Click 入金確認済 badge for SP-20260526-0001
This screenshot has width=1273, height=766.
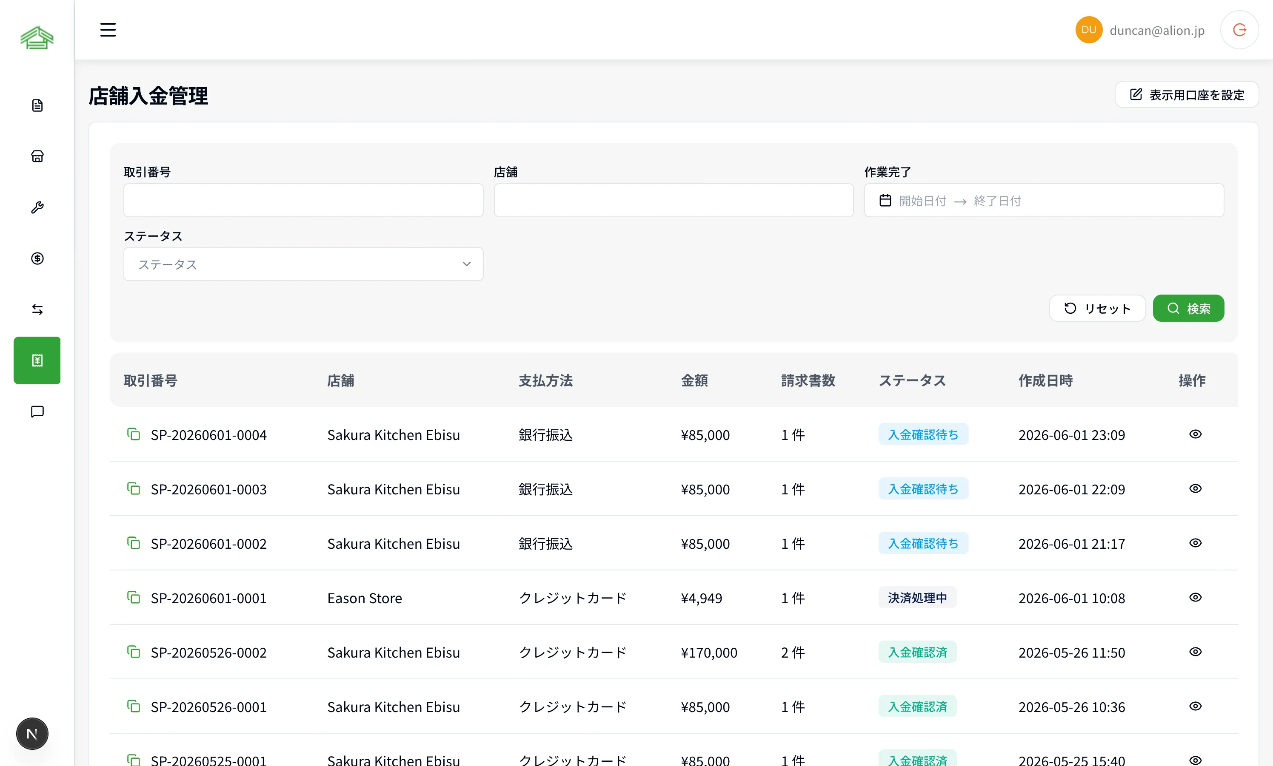click(917, 706)
